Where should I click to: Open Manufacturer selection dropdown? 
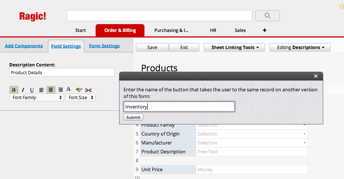(305, 143)
